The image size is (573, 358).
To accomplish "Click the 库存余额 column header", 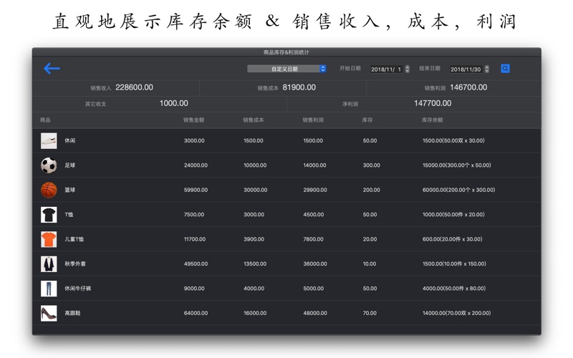I will click(x=432, y=120).
